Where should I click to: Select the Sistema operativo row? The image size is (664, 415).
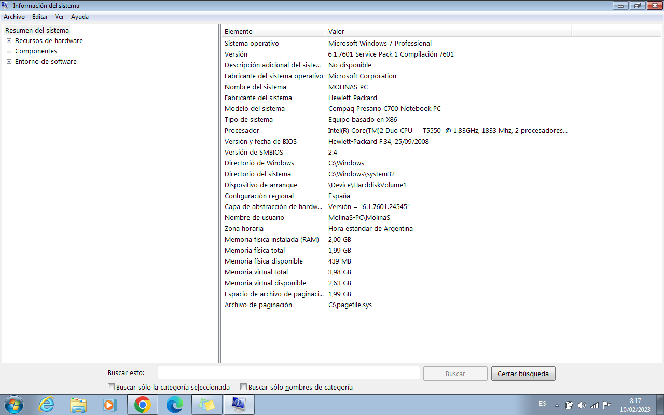(x=396, y=43)
